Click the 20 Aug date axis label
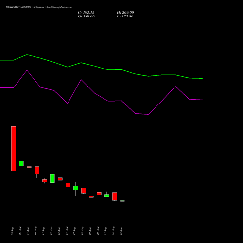This screenshot has height=243, width=243. [x=98, y=231]
